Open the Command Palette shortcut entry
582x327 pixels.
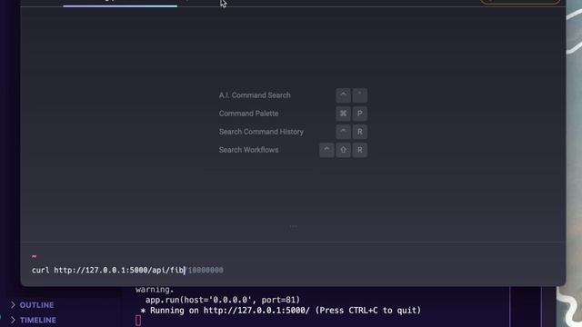pyautogui.click(x=293, y=114)
